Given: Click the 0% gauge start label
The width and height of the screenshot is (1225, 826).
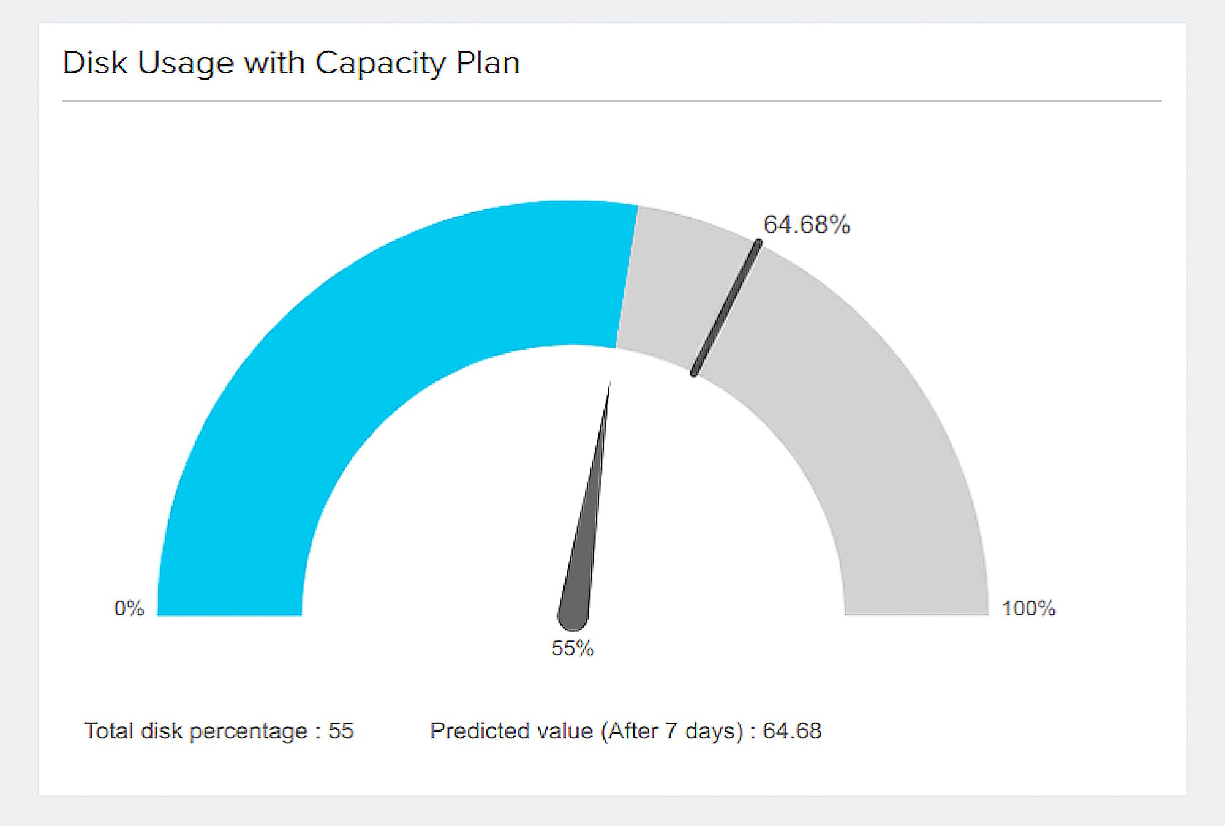Looking at the screenshot, I should point(129,608).
